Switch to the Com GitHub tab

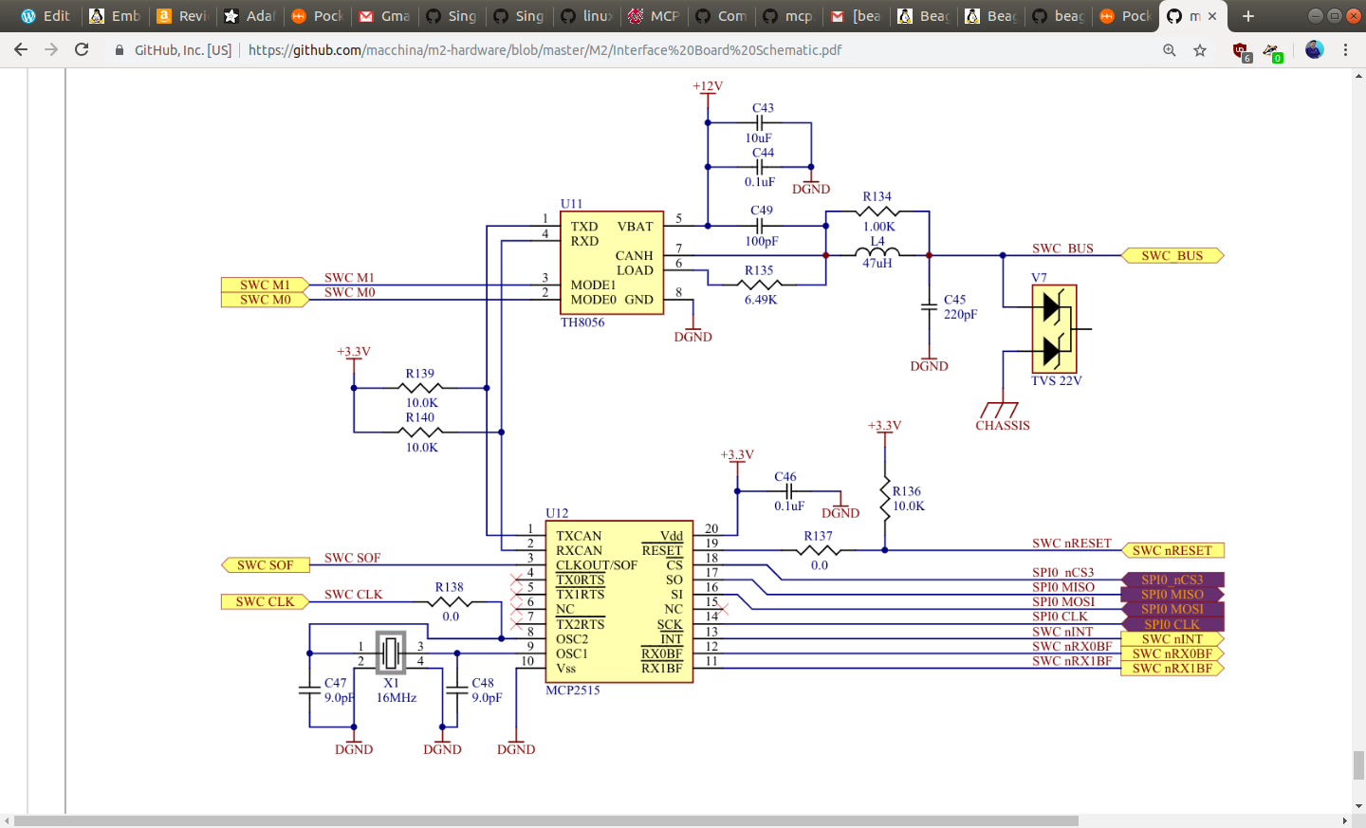pyautogui.click(x=721, y=16)
